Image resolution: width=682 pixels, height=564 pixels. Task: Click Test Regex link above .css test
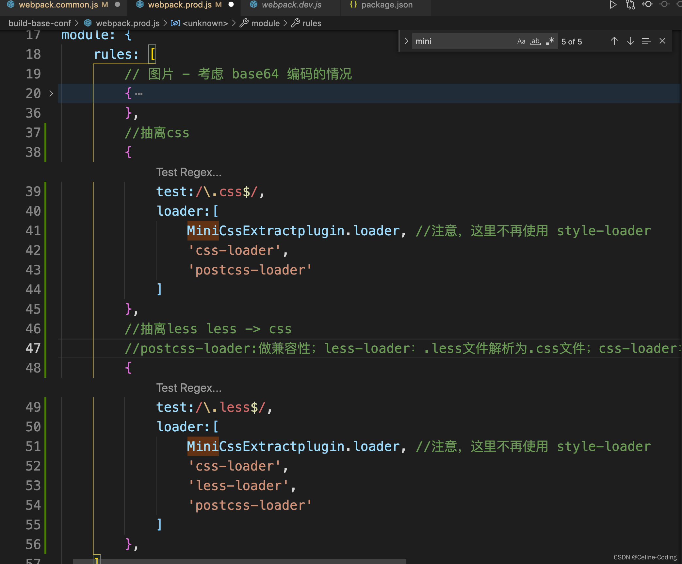[188, 172]
